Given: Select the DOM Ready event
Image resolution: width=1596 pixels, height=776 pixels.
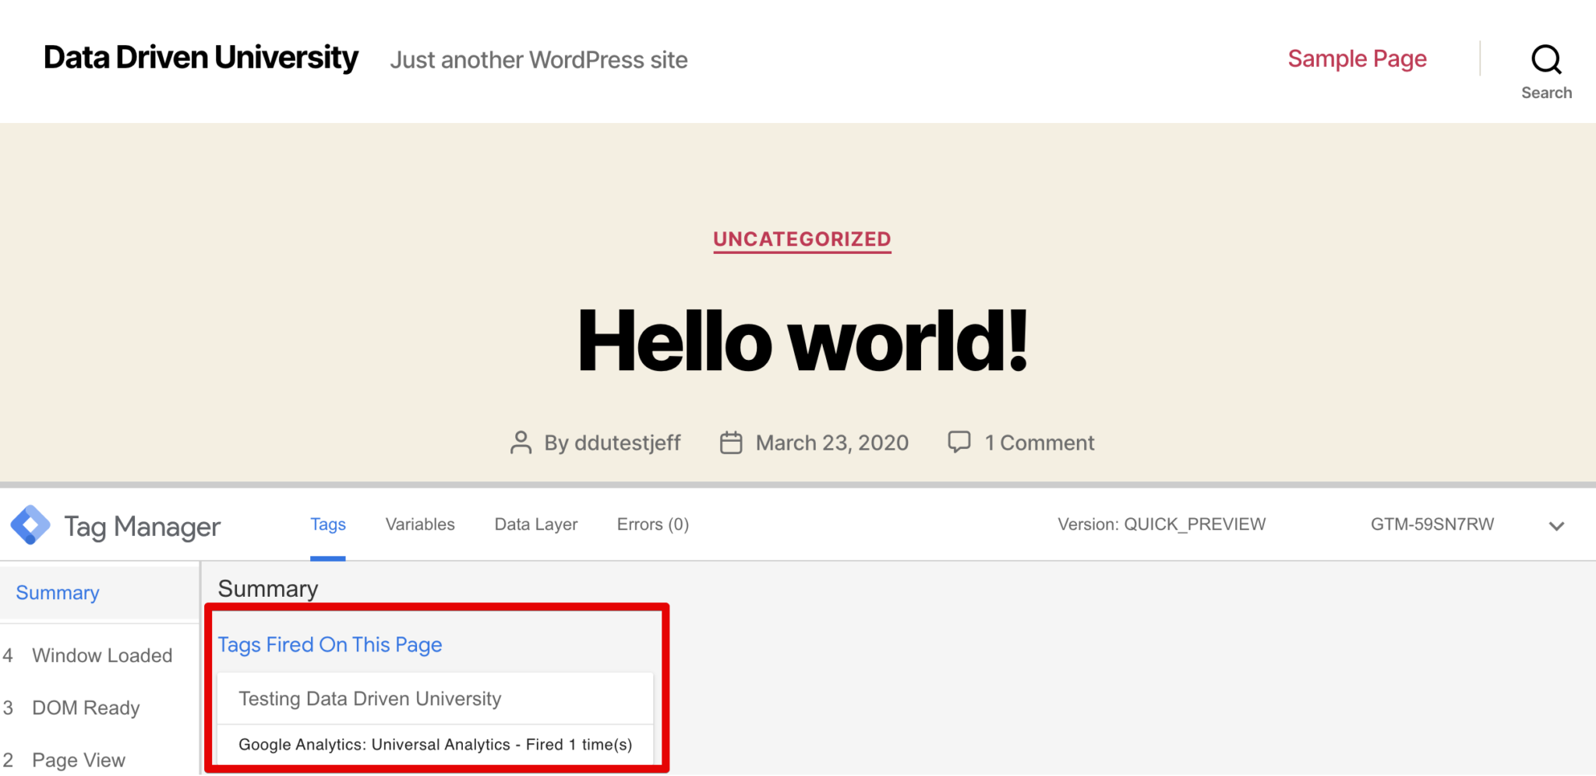Looking at the screenshot, I should tap(86, 707).
